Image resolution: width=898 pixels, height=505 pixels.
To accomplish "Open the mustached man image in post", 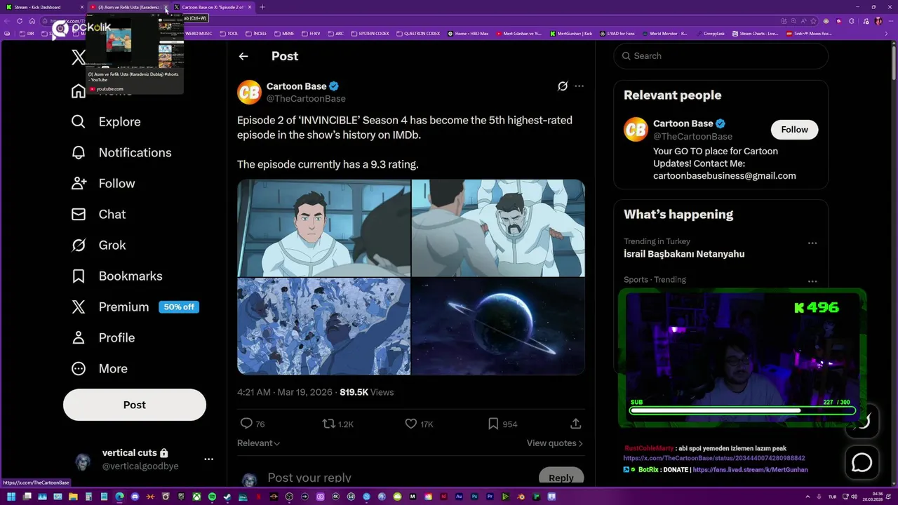I will pyautogui.click(x=498, y=228).
